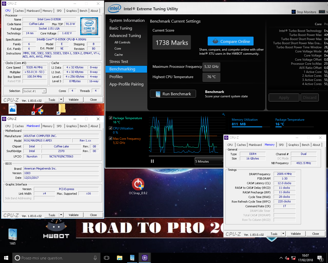Open Profiles in the XTU sidebar
Image resolution: width=328 pixels, height=263 pixels.
pos(116,77)
